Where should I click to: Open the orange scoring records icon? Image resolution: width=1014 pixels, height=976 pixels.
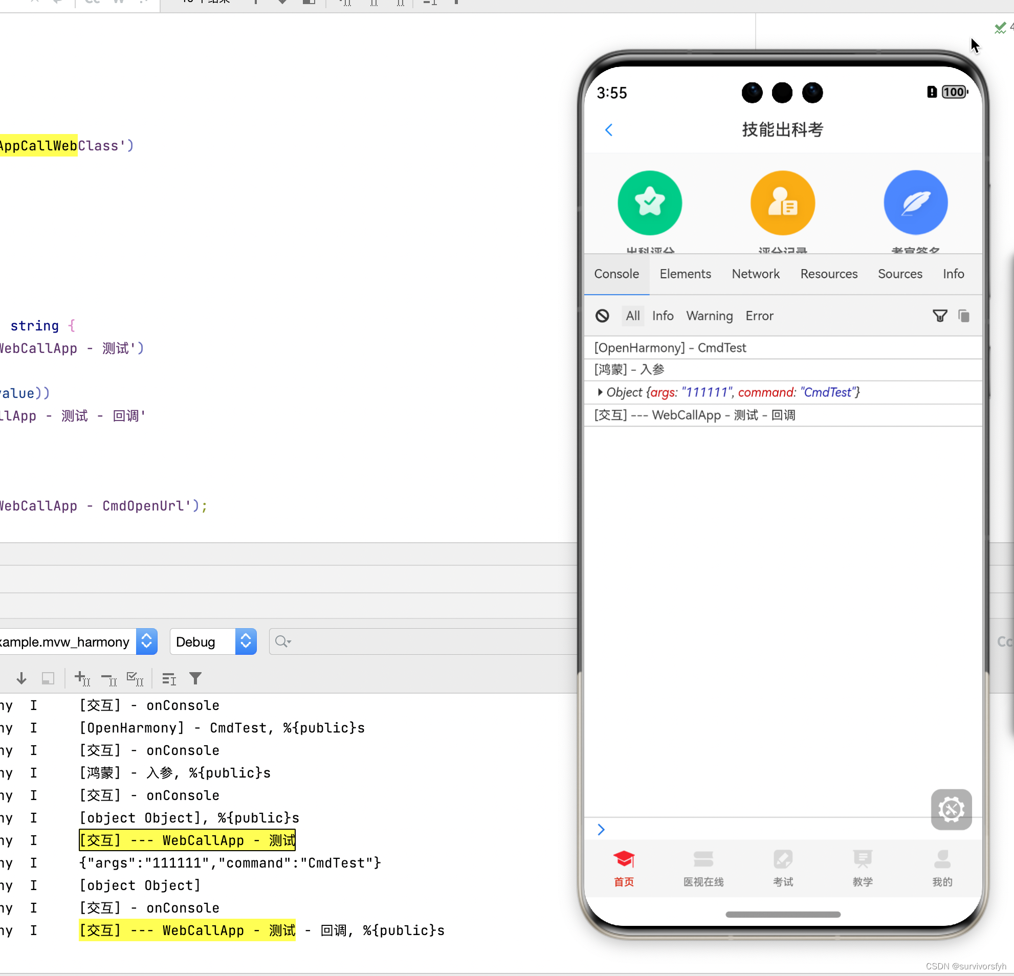point(782,203)
